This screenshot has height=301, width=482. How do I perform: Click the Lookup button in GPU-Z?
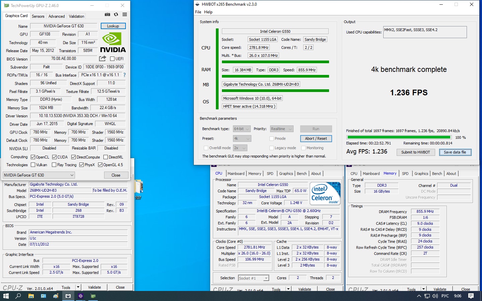click(113, 26)
